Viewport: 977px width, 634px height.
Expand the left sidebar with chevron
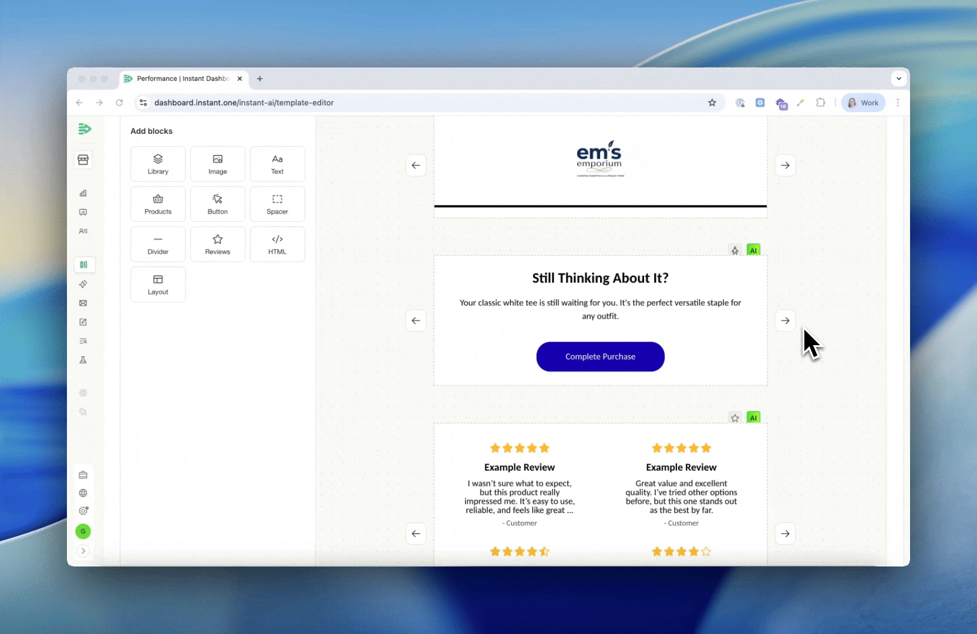click(x=83, y=551)
